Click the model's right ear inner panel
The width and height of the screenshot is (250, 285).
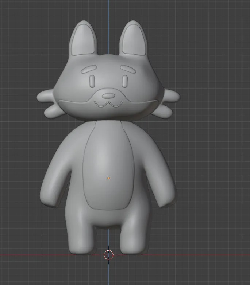click(134, 40)
